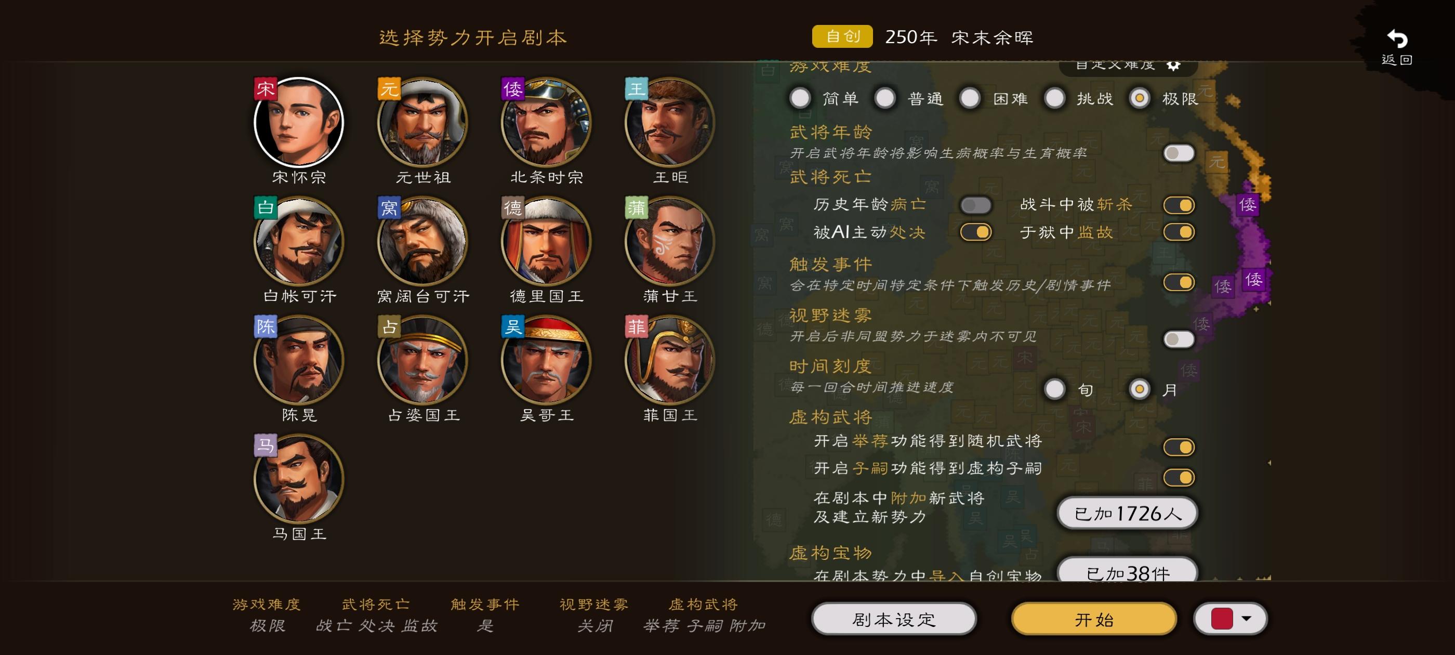The image size is (1455, 655).
Task: Click the 返回 back arrow icon
Action: tap(1397, 39)
